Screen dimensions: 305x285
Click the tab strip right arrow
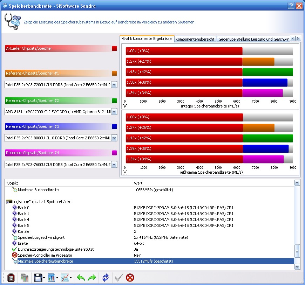[x=298, y=39]
